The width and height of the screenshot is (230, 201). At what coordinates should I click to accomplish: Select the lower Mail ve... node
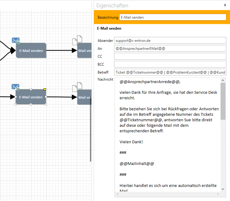(x=84, y=97)
